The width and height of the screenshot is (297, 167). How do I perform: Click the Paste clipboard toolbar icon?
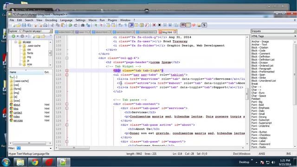63,25
